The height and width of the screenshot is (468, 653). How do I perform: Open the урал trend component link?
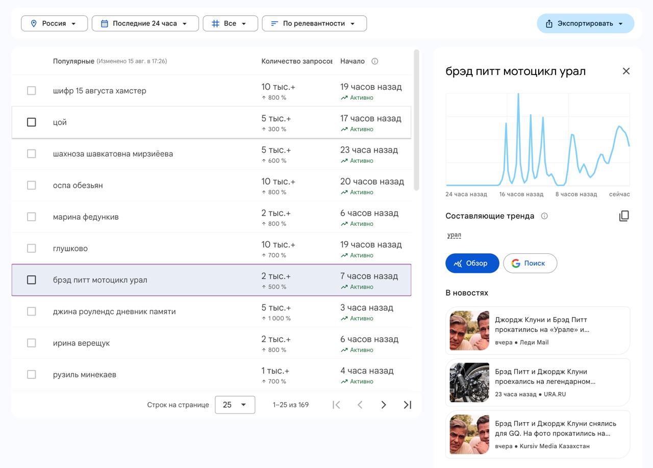[x=454, y=235]
